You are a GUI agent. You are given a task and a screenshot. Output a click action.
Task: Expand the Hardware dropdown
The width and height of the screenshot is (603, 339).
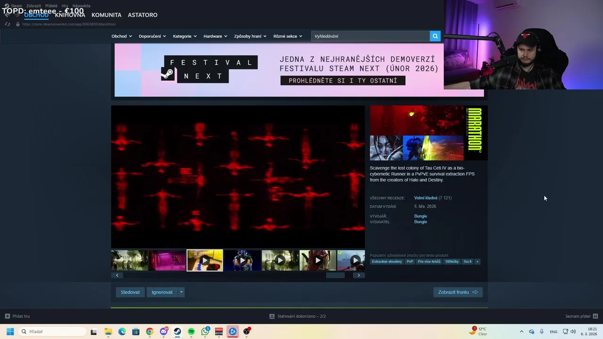(215, 36)
